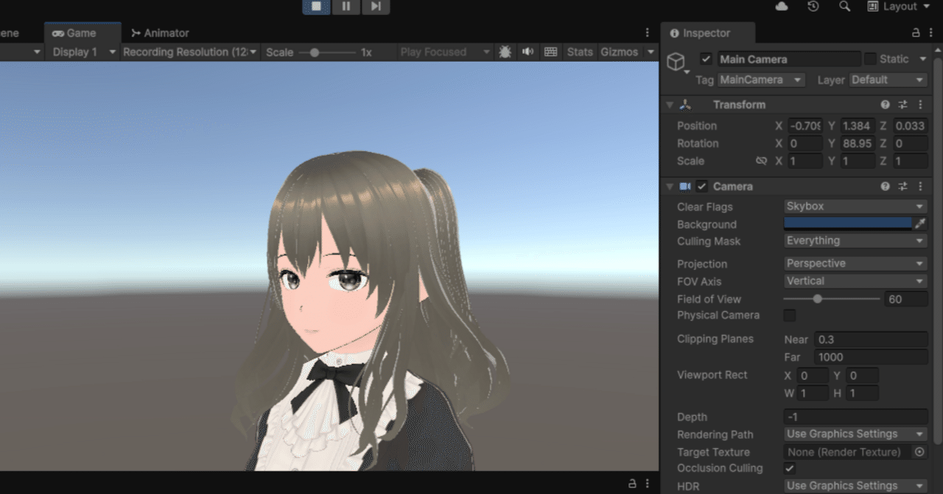Open the search tool in the top bar

pos(844,6)
